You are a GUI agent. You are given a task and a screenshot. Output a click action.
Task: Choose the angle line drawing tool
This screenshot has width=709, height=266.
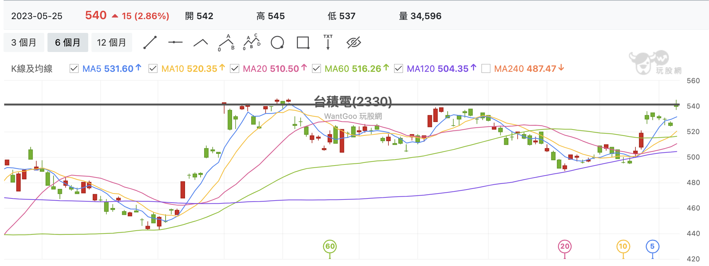tap(201, 43)
